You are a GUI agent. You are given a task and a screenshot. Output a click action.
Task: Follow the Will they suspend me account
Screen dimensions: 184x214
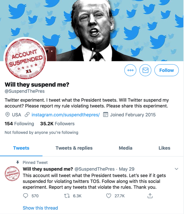166,70
